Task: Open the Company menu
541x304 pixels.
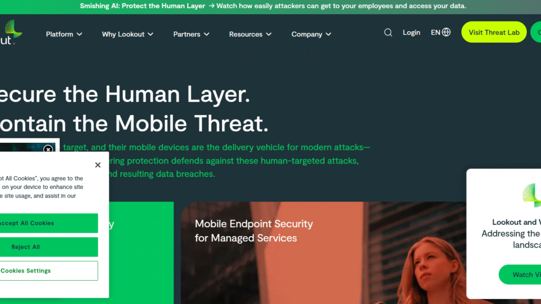Action: [x=311, y=34]
